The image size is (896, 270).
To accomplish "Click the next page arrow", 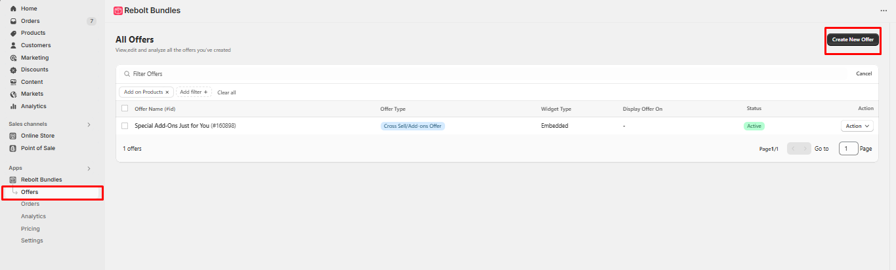I will [805, 149].
